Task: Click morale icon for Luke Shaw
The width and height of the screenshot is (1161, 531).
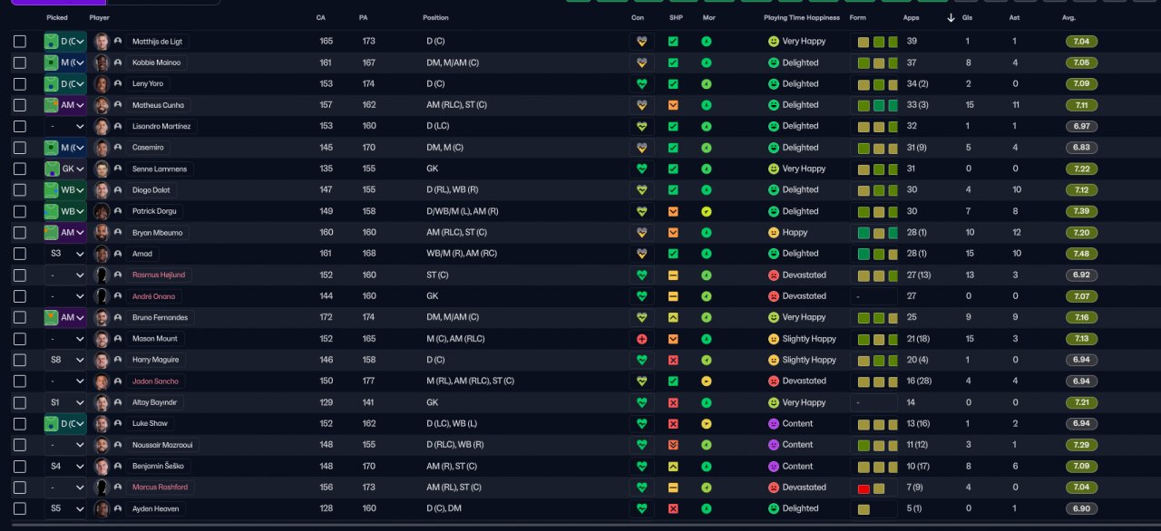Action: [x=707, y=424]
